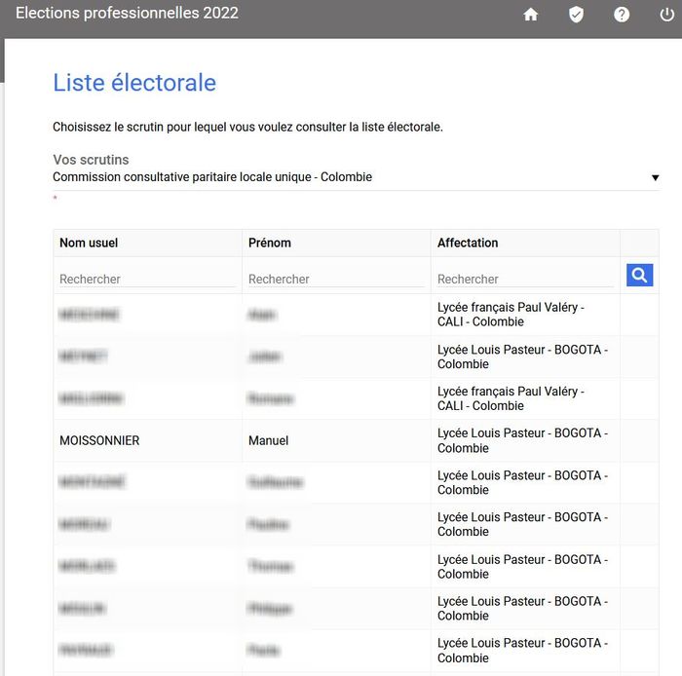This screenshot has width=682, height=676.
Task: Click the Manuel first name cell
Action: tap(269, 440)
